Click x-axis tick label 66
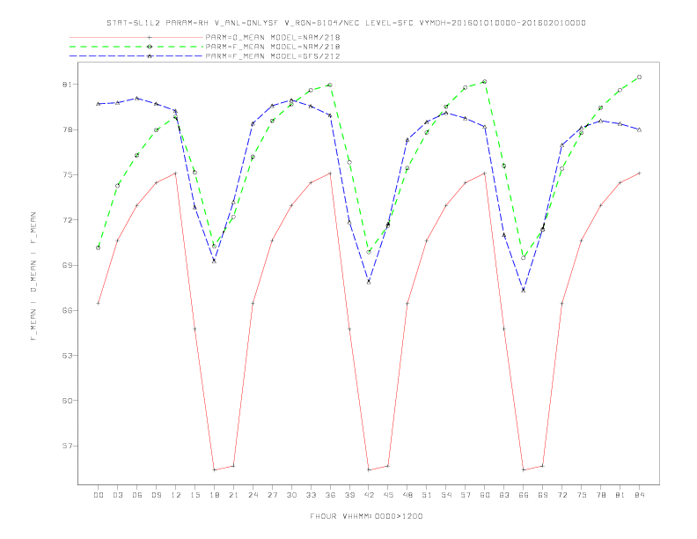Screen dimensions: 697x539 coord(524,495)
